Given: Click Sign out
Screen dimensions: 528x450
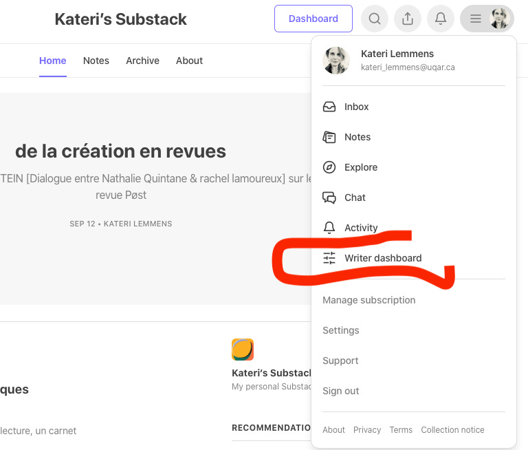Looking at the screenshot, I should [x=341, y=391].
